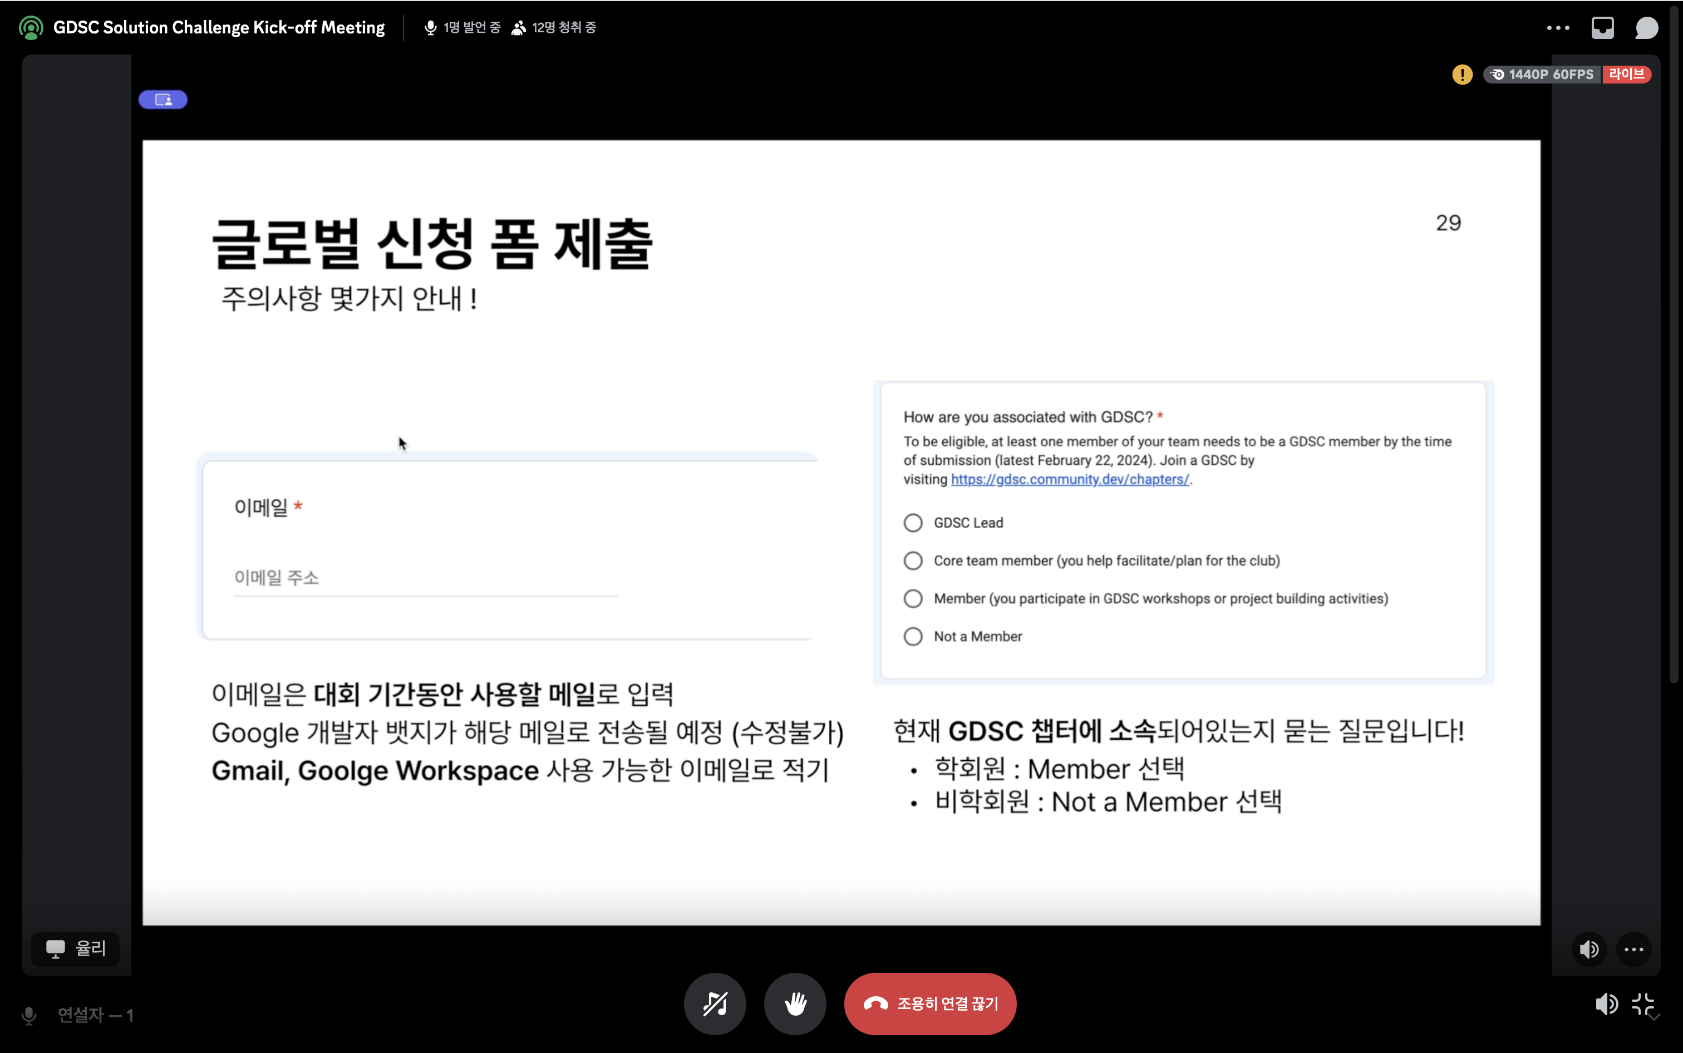
Task: Click the purple screen share indicator pill
Action: (163, 100)
